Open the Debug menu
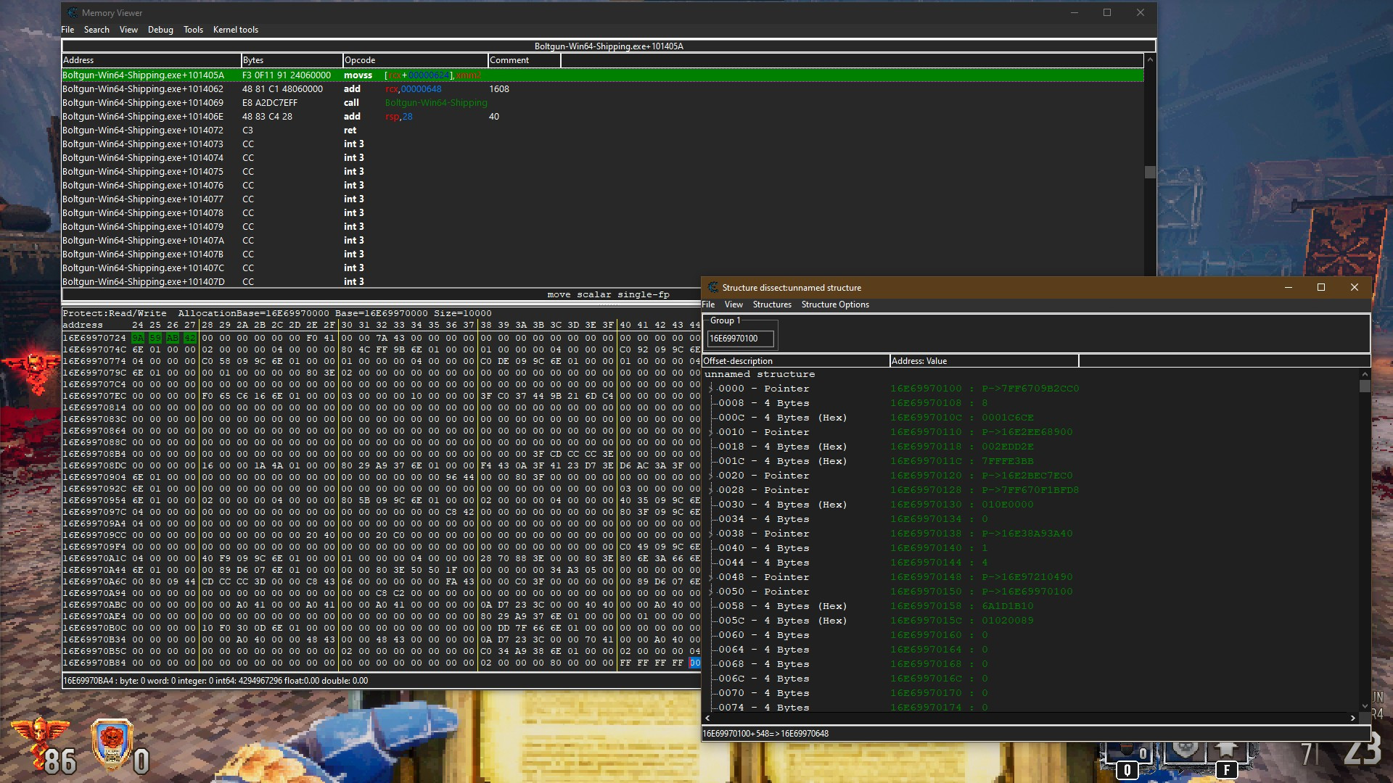This screenshot has width=1393, height=783. tap(160, 30)
